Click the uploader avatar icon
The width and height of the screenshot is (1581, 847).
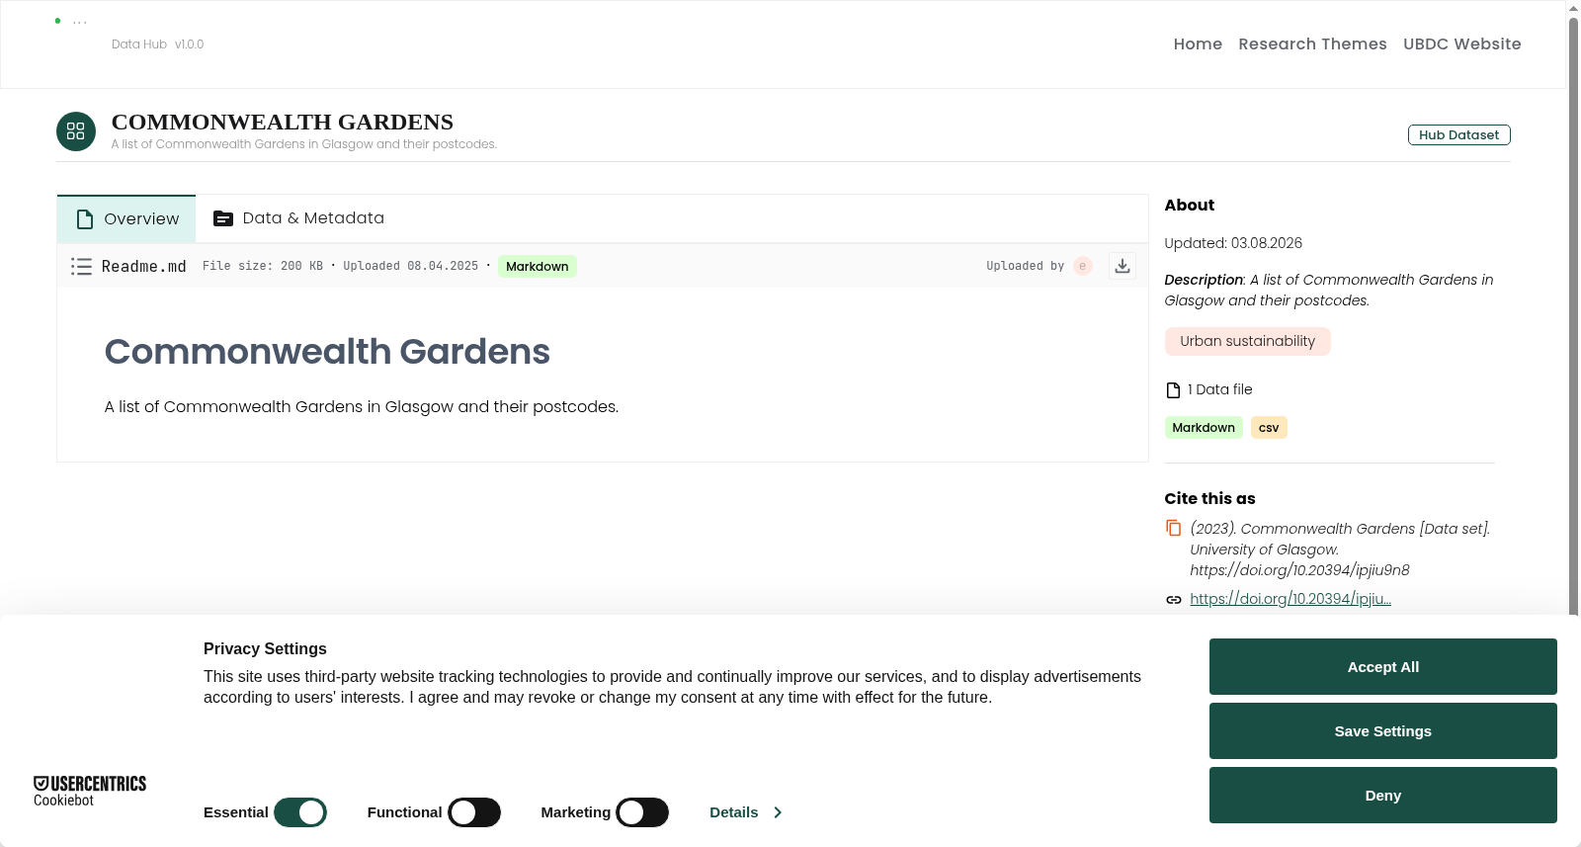(x=1083, y=266)
